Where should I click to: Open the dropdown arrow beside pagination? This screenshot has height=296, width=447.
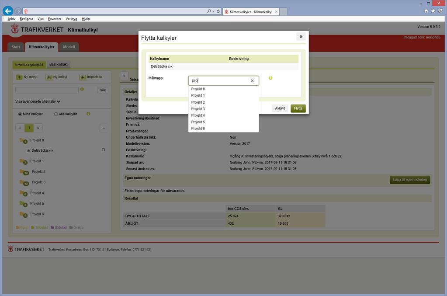click(104, 128)
